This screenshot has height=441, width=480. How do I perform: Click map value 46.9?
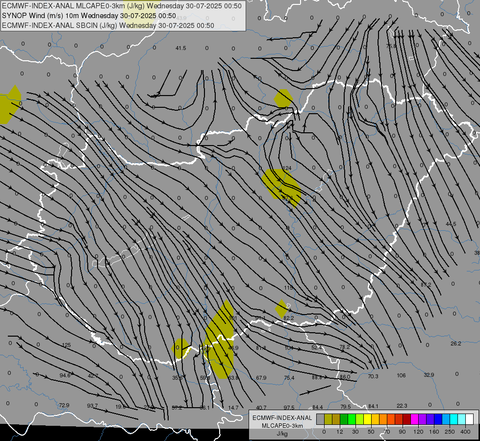pos(233,348)
